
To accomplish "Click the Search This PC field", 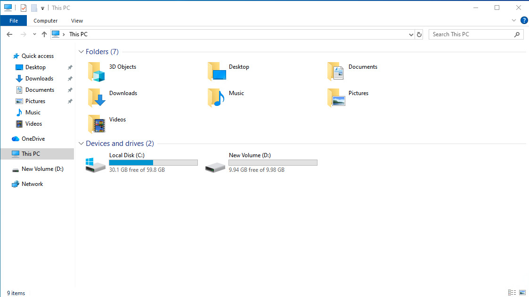I will (x=471, y=34).
